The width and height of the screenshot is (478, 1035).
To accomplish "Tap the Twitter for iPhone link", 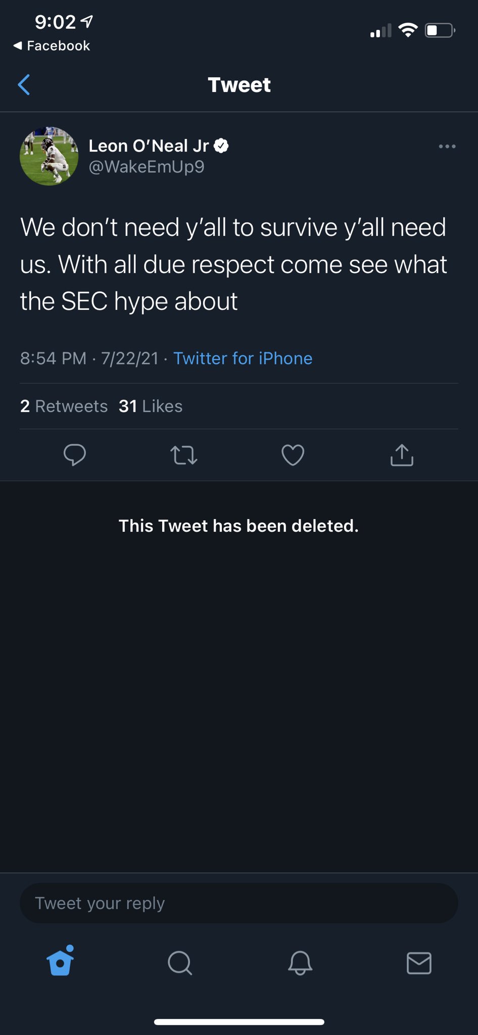I will click(243, 358).
